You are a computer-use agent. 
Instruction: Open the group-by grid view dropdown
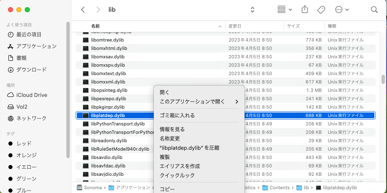click(284, 9)
